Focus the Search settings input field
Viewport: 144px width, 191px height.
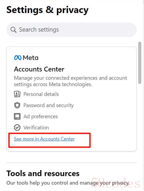click(x=71, y=29)
